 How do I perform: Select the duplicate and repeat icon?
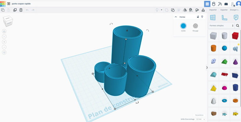coord(15,10)
